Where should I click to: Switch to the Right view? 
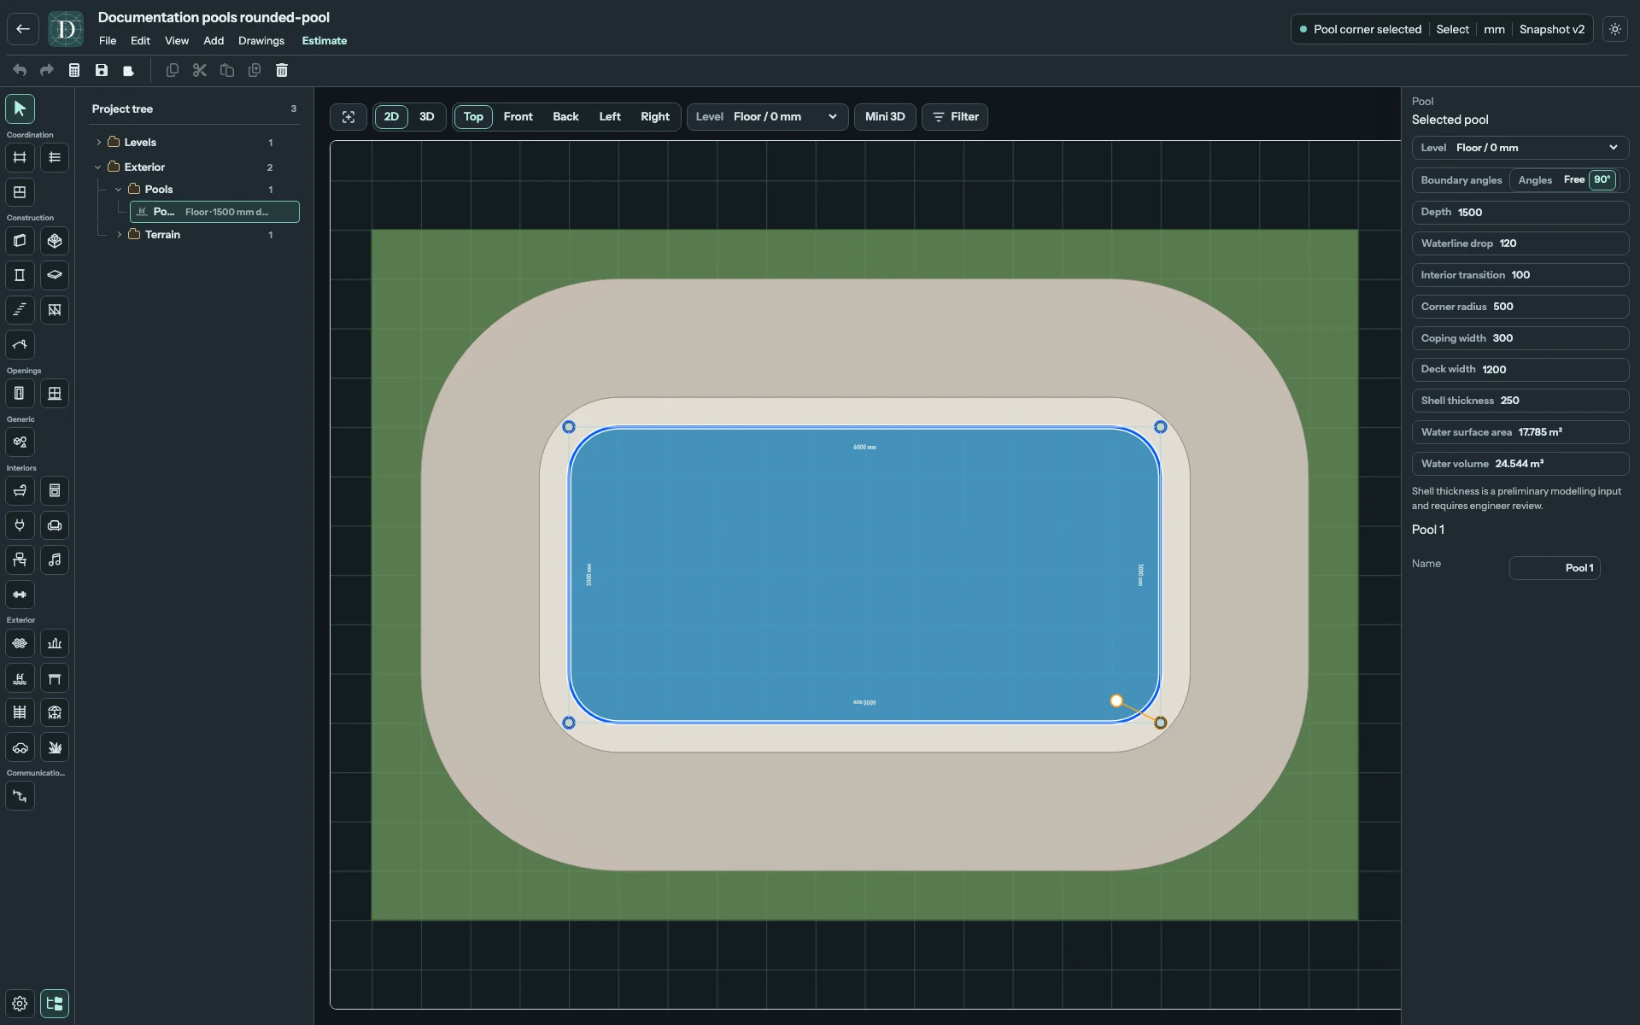(655, 117)
